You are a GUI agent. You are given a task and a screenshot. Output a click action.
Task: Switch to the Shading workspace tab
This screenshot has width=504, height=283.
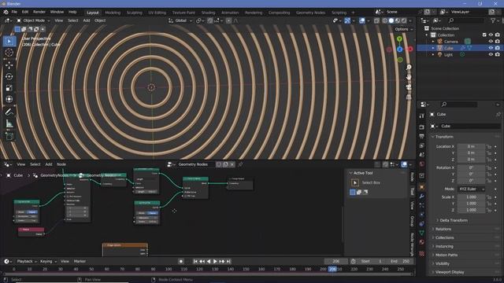208,13
